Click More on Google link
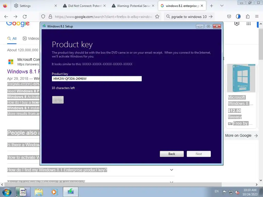Viewport: 263px width, 197px height. (x=241, y=135)
